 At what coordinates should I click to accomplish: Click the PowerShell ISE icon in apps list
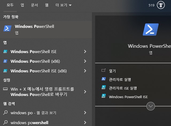point(5,51)
